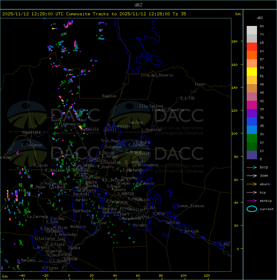
Task: Click the Ramblon label near top center
Action: [109, 96]
